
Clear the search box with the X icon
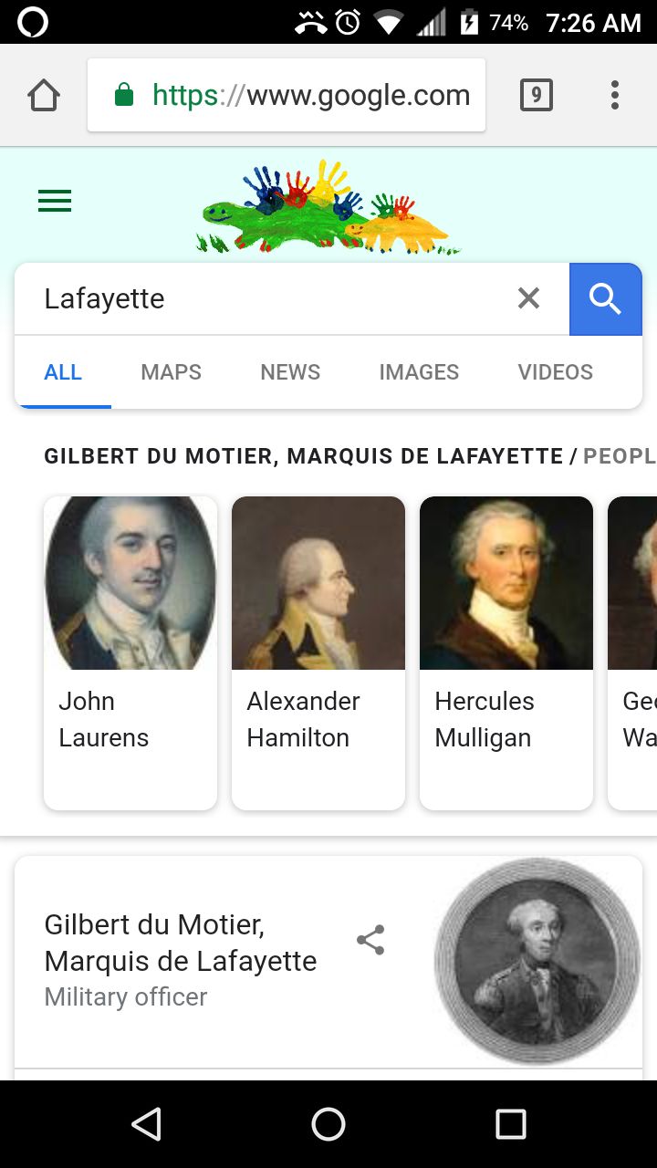click(528, 298)
